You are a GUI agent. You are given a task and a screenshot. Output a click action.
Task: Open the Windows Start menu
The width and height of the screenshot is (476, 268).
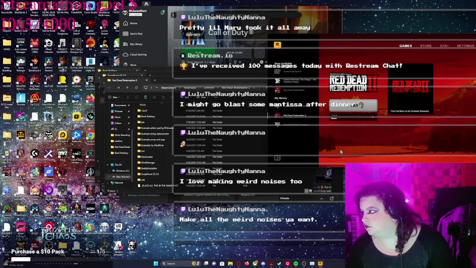pos(156,264)
